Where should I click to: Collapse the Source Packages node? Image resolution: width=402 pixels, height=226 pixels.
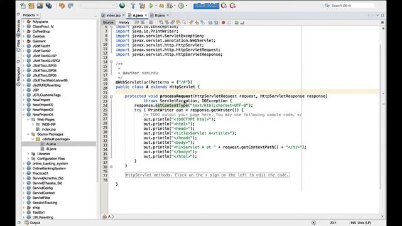[28, 134]
